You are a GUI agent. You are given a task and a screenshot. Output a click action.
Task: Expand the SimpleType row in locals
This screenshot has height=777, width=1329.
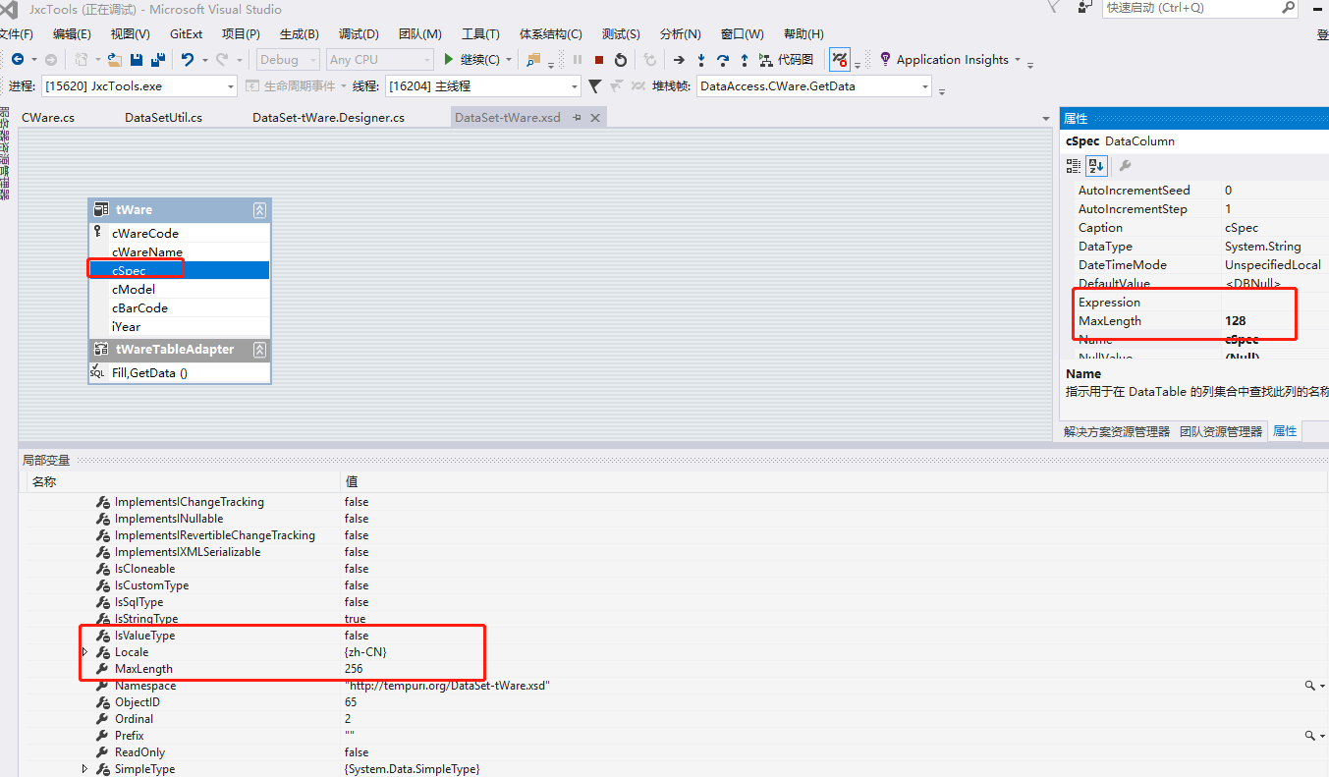pos(84,769)
